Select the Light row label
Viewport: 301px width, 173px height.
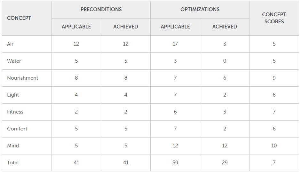[x=13, y=95]
